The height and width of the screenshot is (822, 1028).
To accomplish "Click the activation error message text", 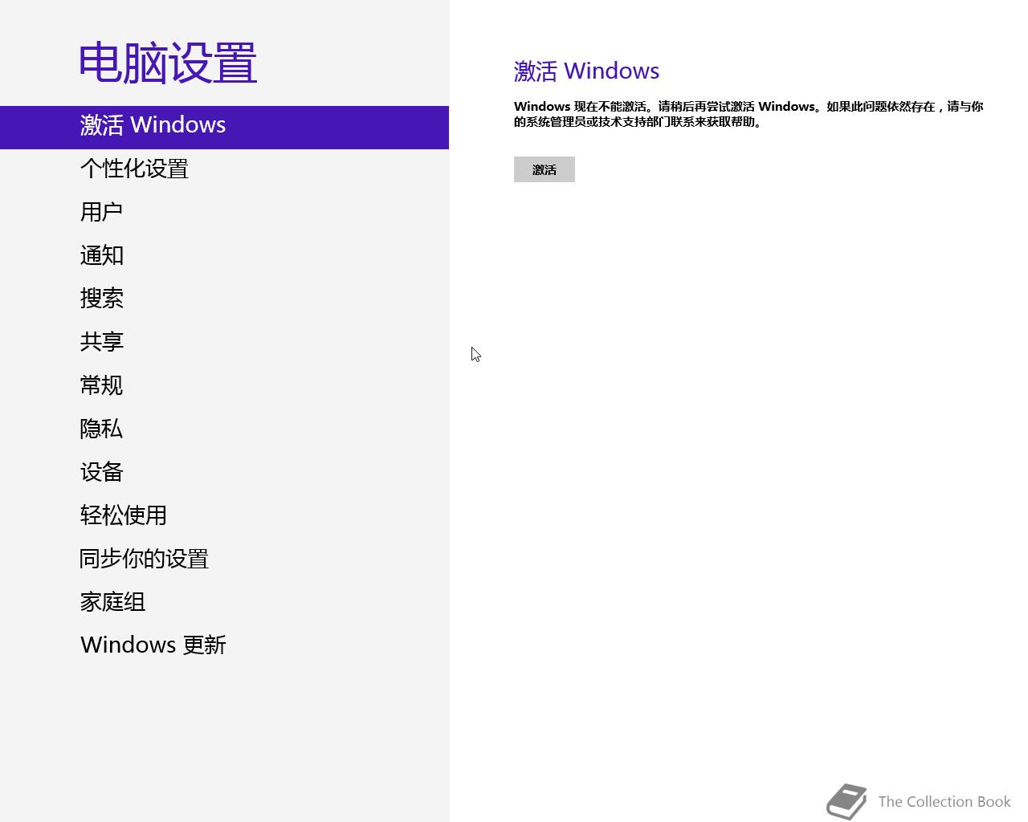I will [749, 114].
